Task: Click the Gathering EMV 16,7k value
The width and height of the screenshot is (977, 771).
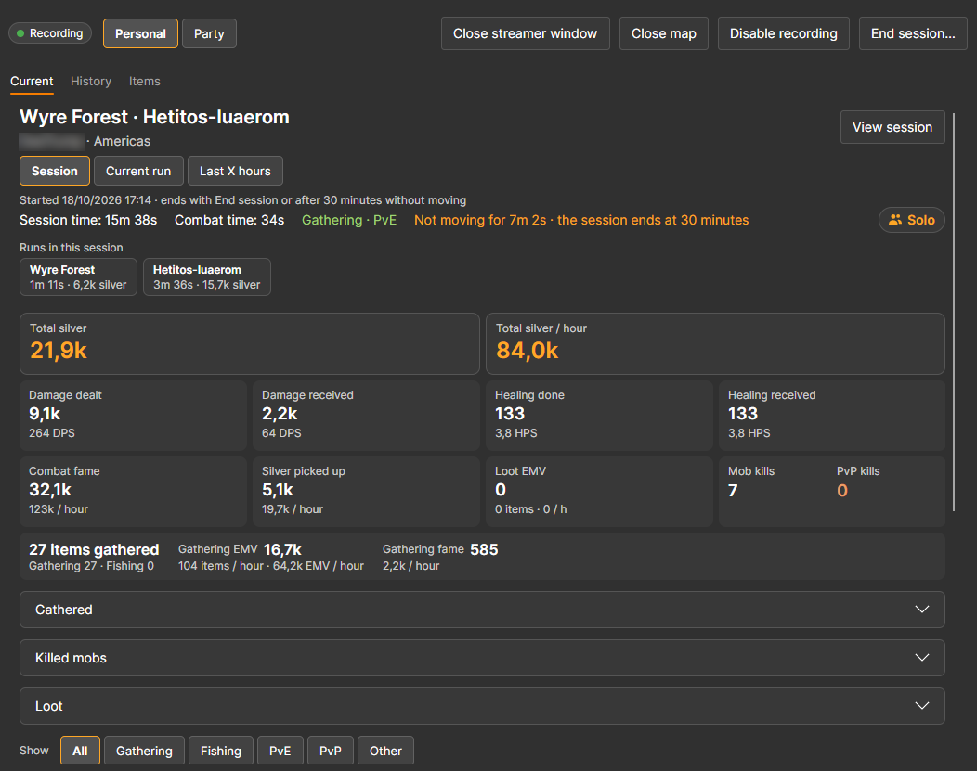Action: pyautogui.click(x=282, y=549)
